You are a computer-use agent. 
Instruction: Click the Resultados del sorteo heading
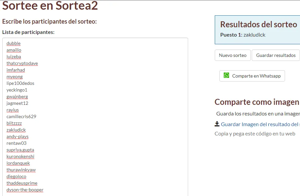[x=258, y=24]
